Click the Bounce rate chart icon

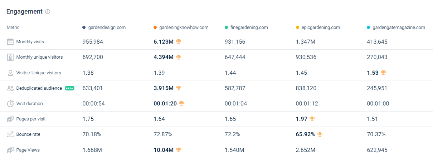click(x=10, y=134)
